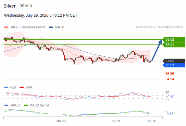Image resolution: width=186 pixels, height=126 pixels.
Task: Click the Jul 28 date axis marker
Action: point(61,121)
